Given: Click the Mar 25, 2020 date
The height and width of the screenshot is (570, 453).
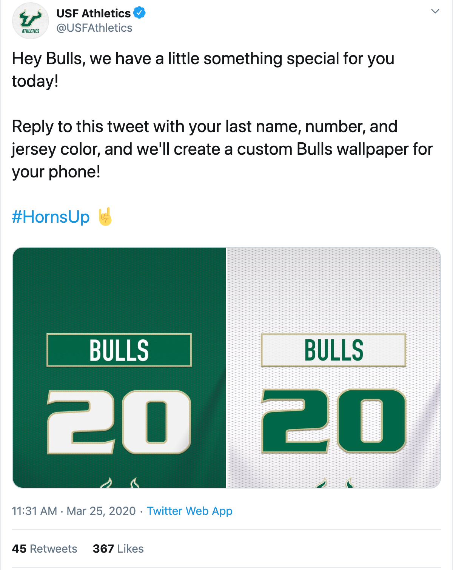Looking at the screenshot, I should pos(101,511).
